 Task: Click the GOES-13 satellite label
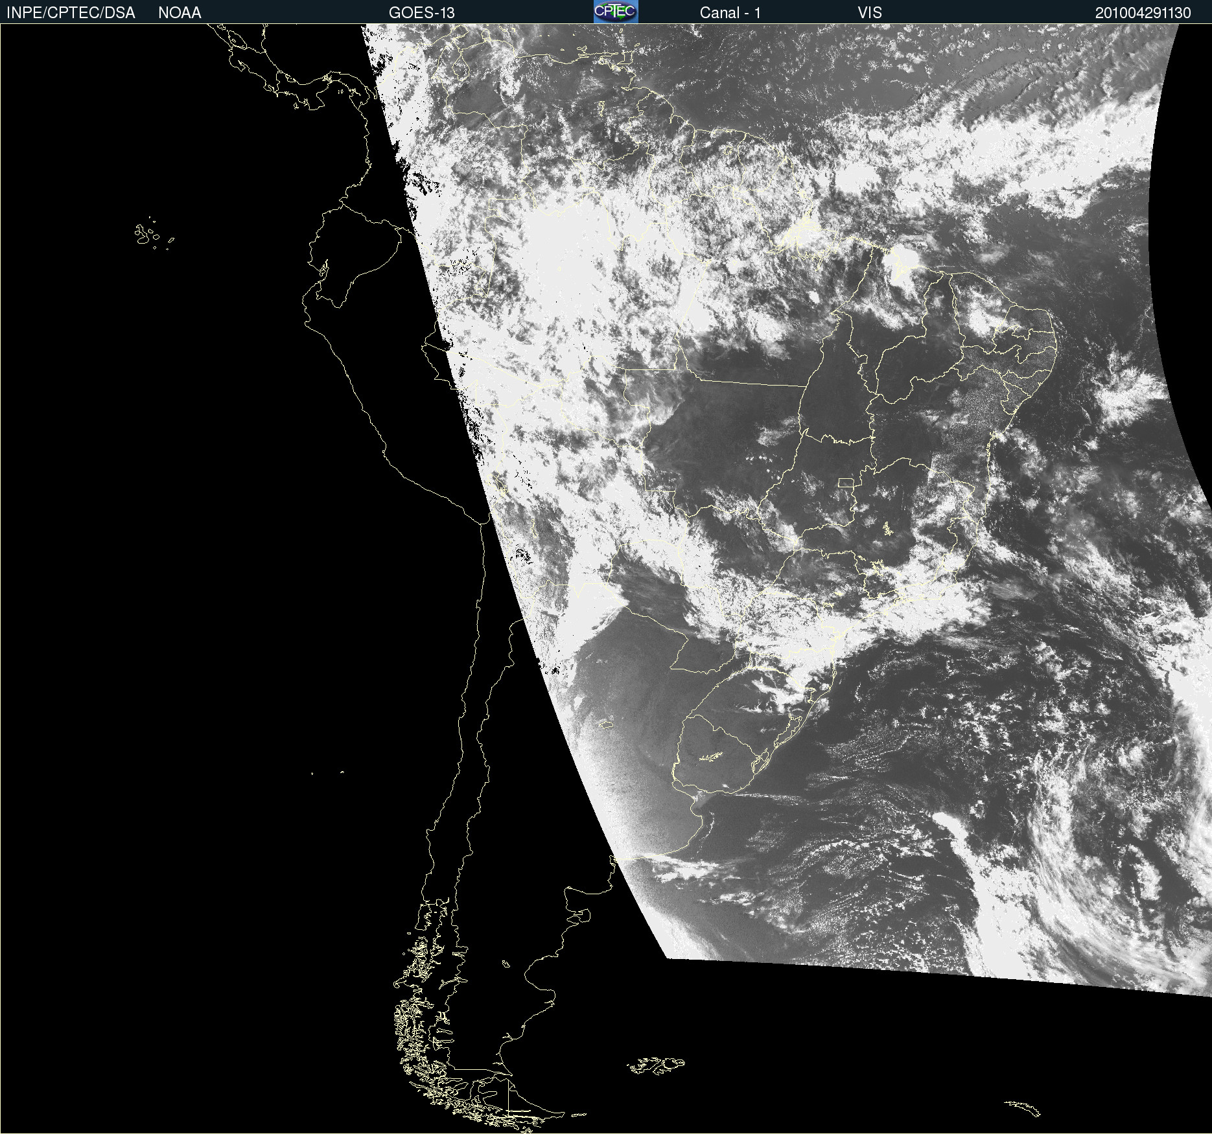[422, 13]
